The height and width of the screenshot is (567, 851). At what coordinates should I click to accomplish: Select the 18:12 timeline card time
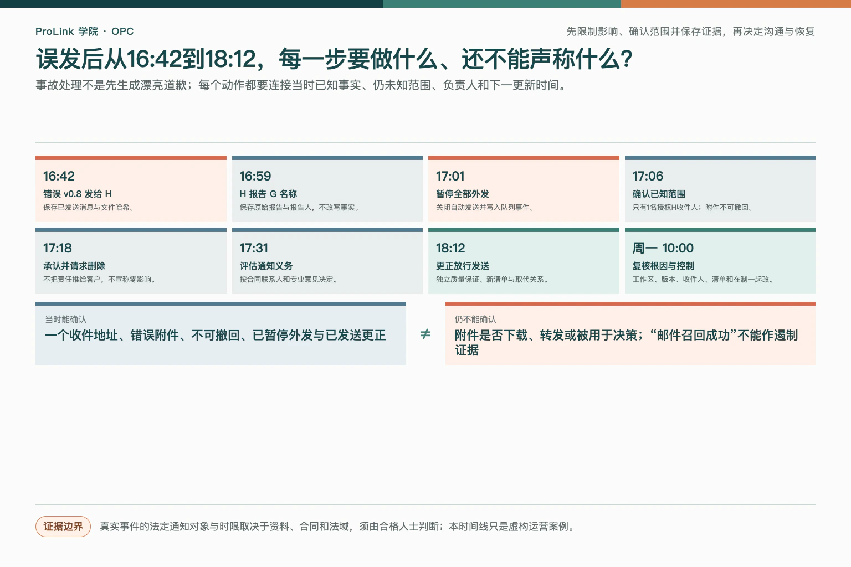[450, 248]
